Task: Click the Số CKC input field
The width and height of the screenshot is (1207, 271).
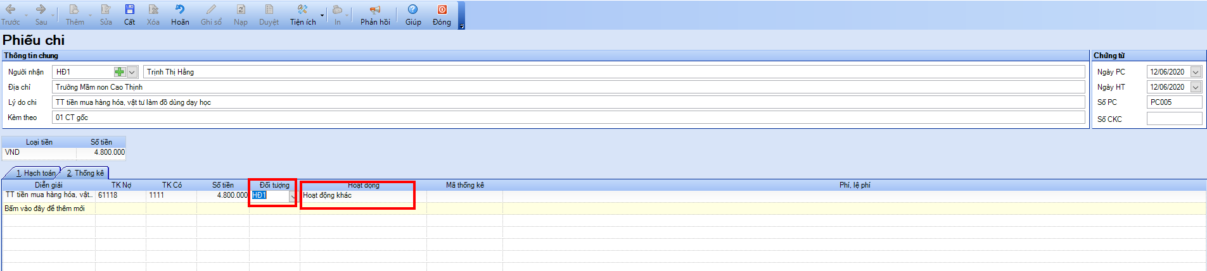Action: tap(1174, 119)
